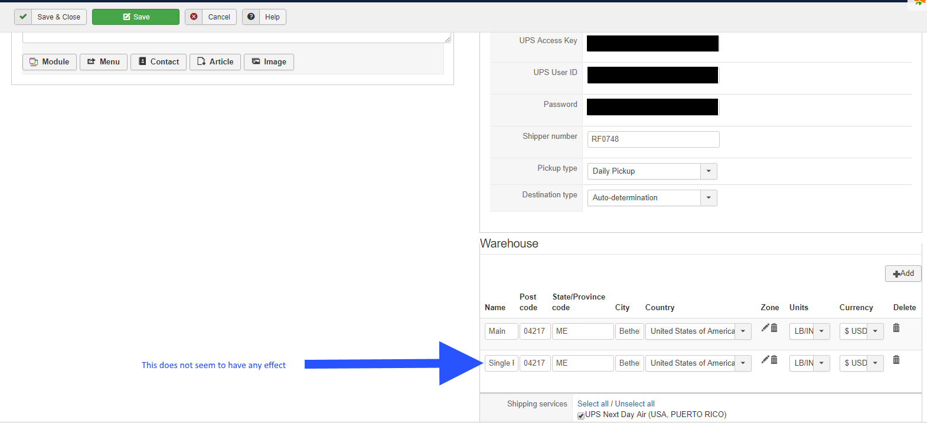Image resolution: width=927 pixels, height=423 pixels.
Task: Click the question mark icon beside Help
Action: coord(251,17)
